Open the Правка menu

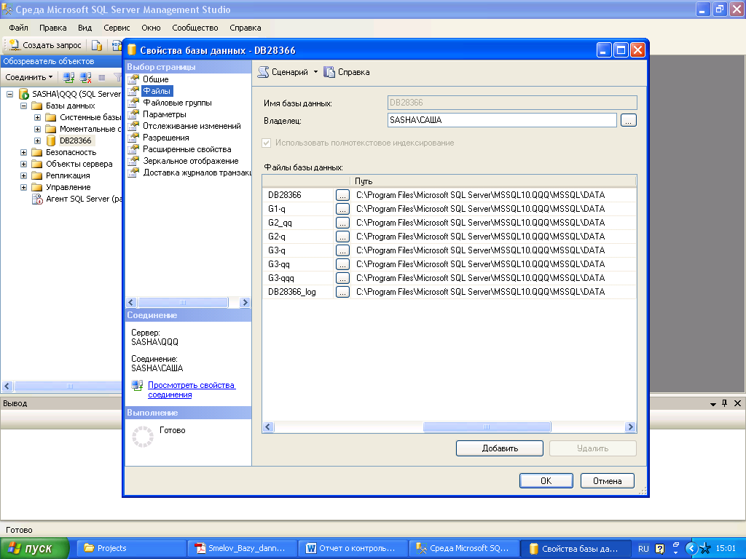[52, 28]
